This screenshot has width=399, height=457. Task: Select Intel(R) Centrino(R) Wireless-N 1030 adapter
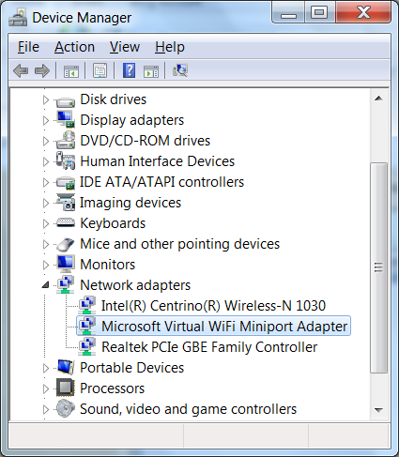tap(213, 306)
